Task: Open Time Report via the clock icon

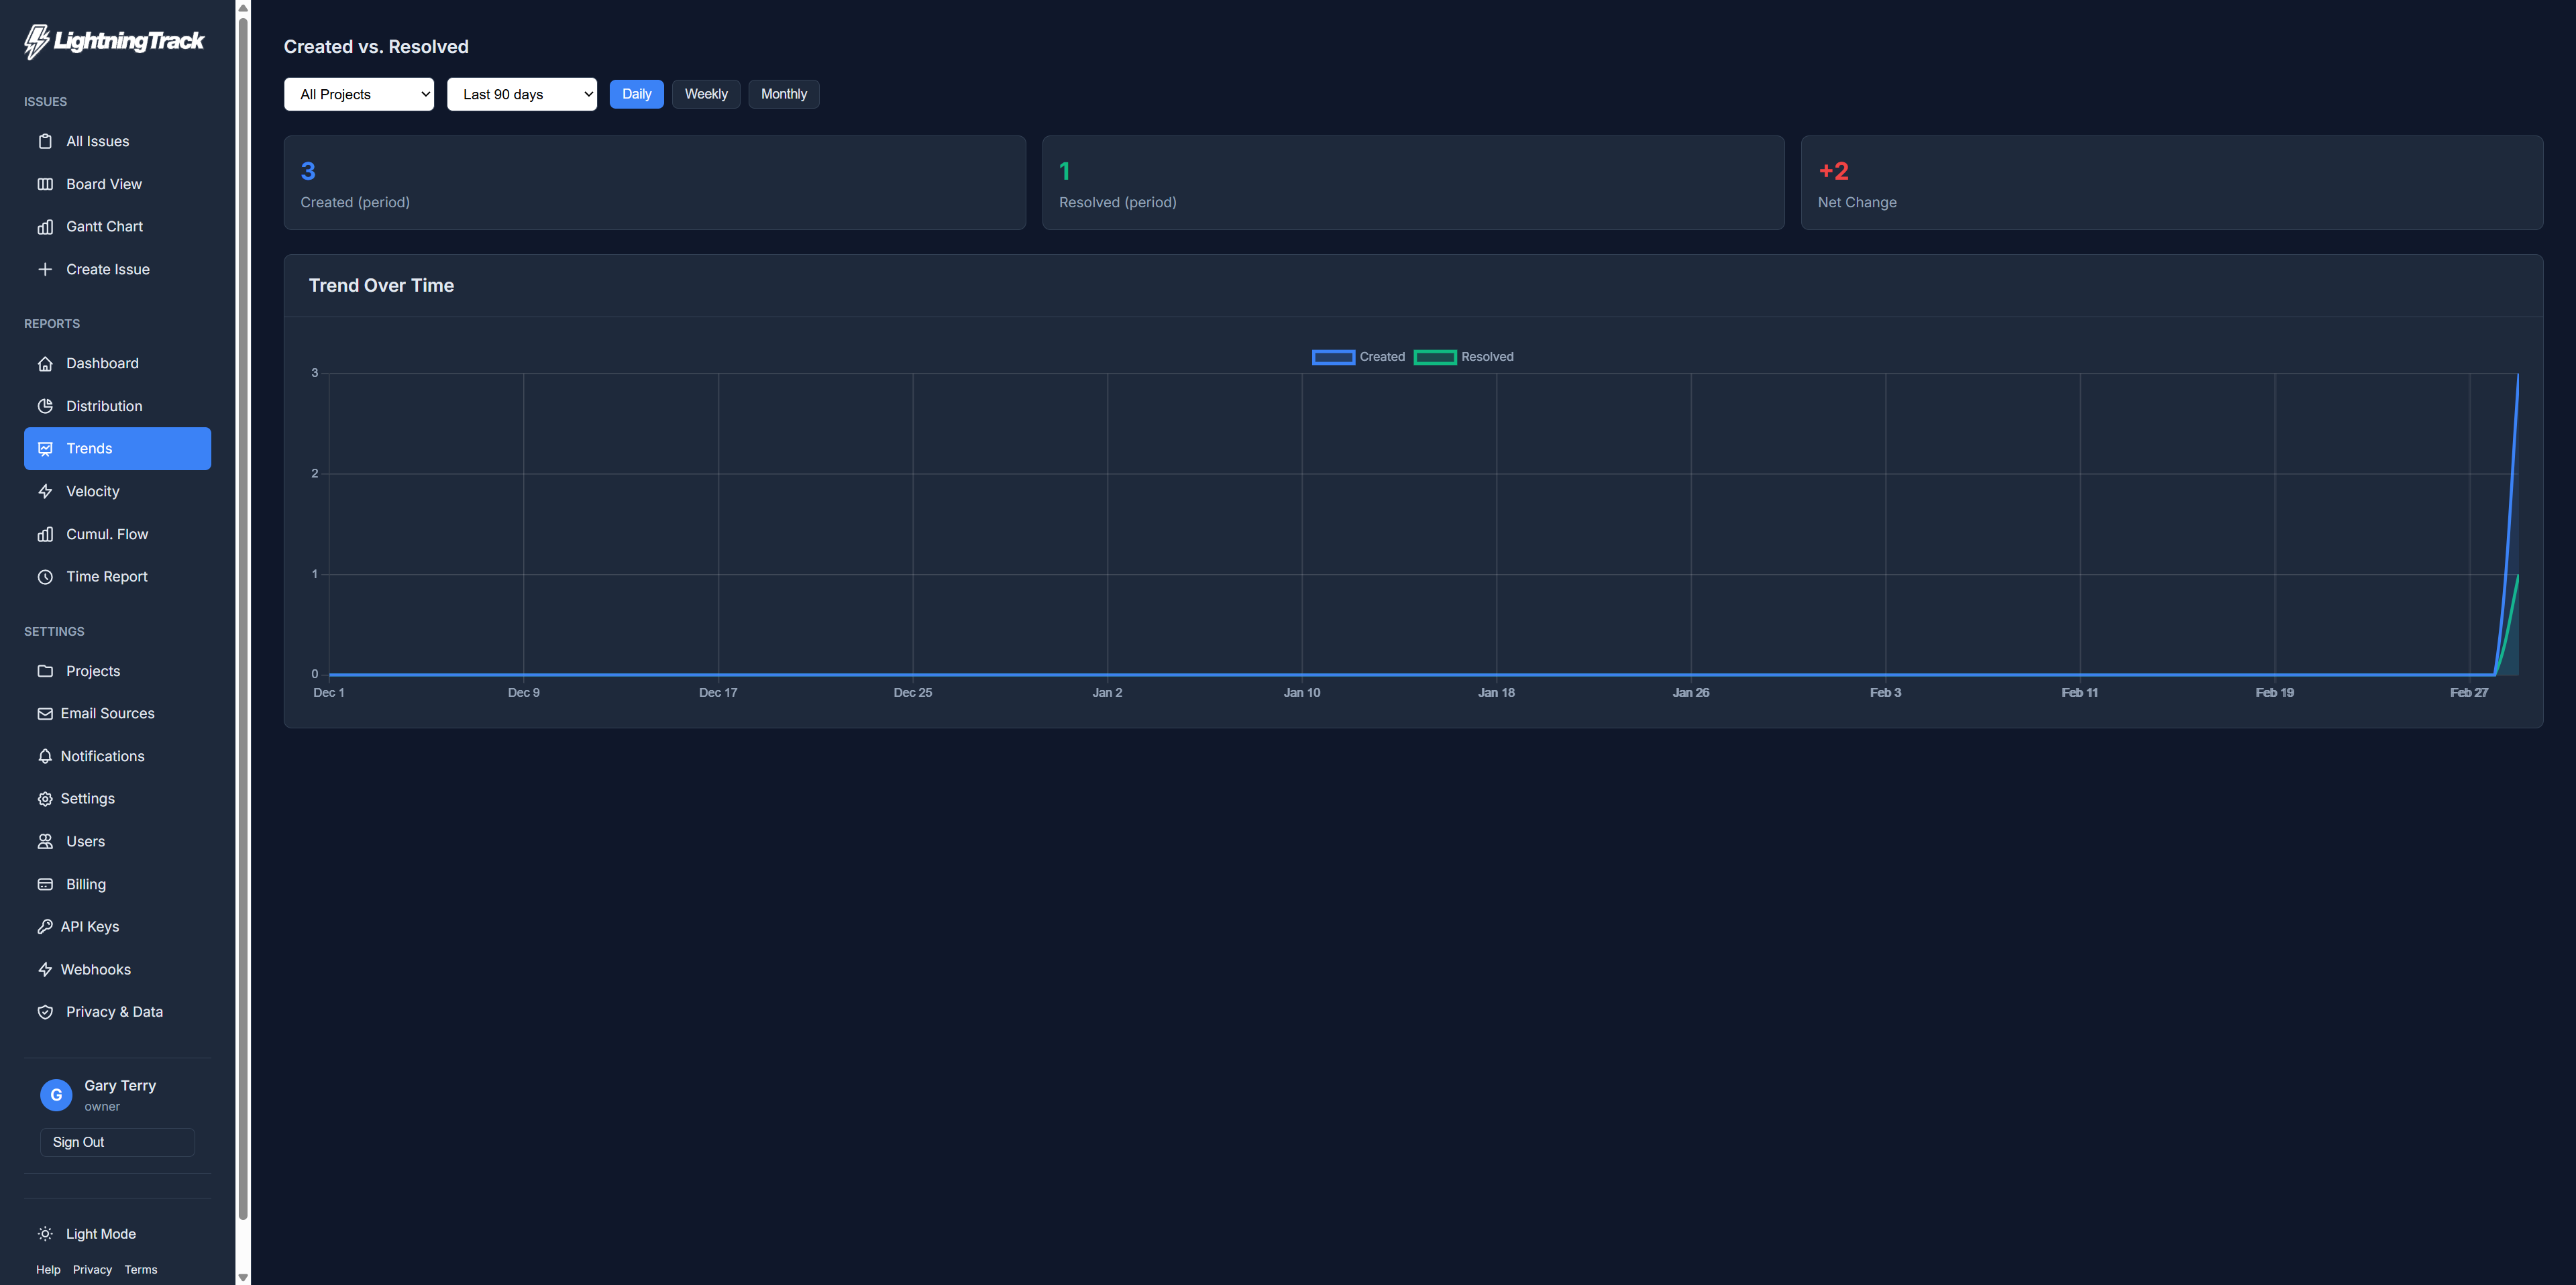Action: pos(46,576)
